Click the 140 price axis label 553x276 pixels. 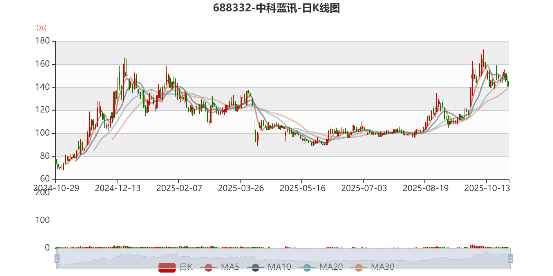pos(43,87)
